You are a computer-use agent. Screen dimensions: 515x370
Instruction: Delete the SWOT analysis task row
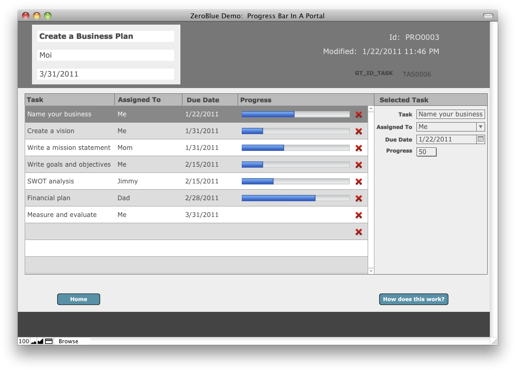coord(359,181)
